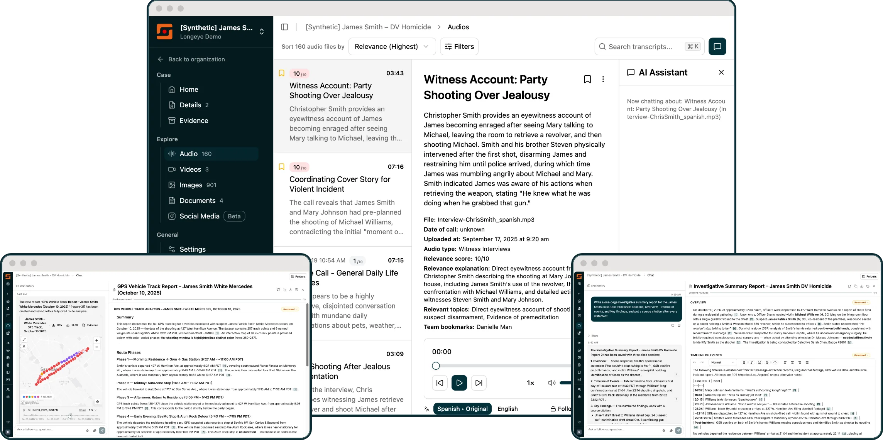Screen dimensions: 883x440
Task: Toggle bookmark on the detail title
Action: 587,79
